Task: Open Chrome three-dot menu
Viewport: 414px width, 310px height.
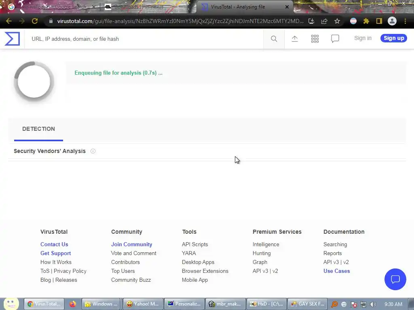Action: point(405,21)
